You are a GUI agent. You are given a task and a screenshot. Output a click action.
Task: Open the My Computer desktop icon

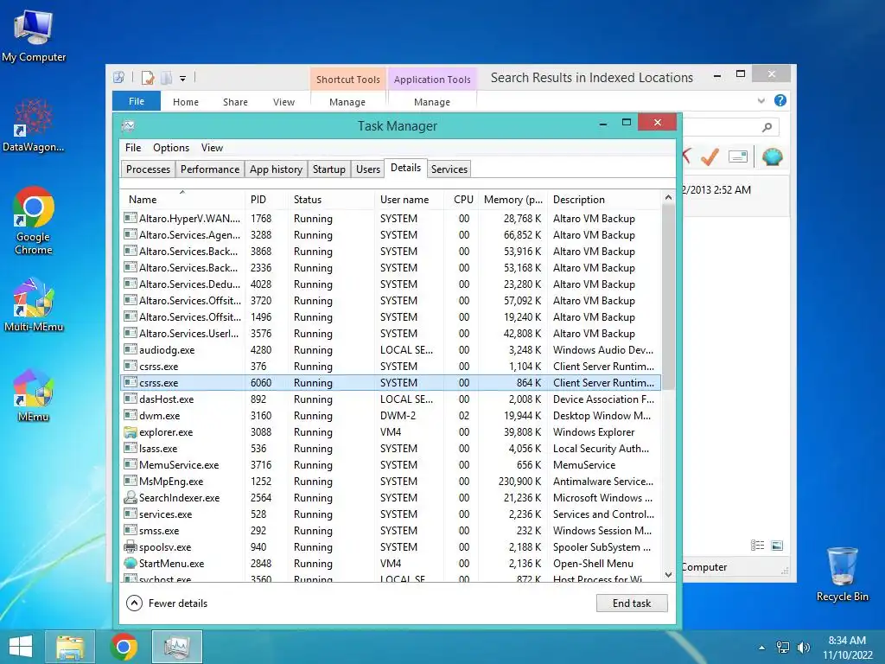[34, 35]
